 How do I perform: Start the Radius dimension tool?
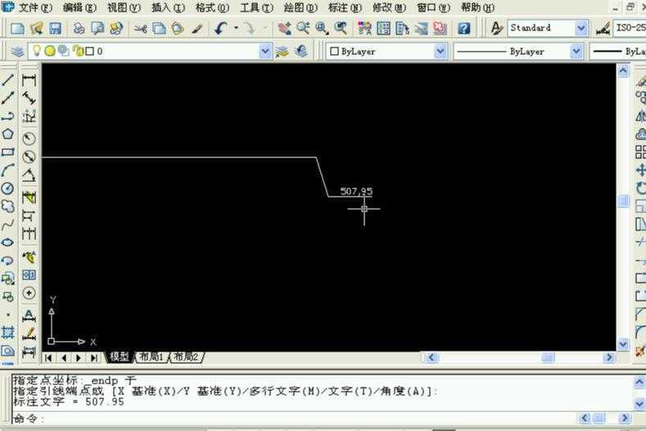pyautogui.click(x=29, y=138)
